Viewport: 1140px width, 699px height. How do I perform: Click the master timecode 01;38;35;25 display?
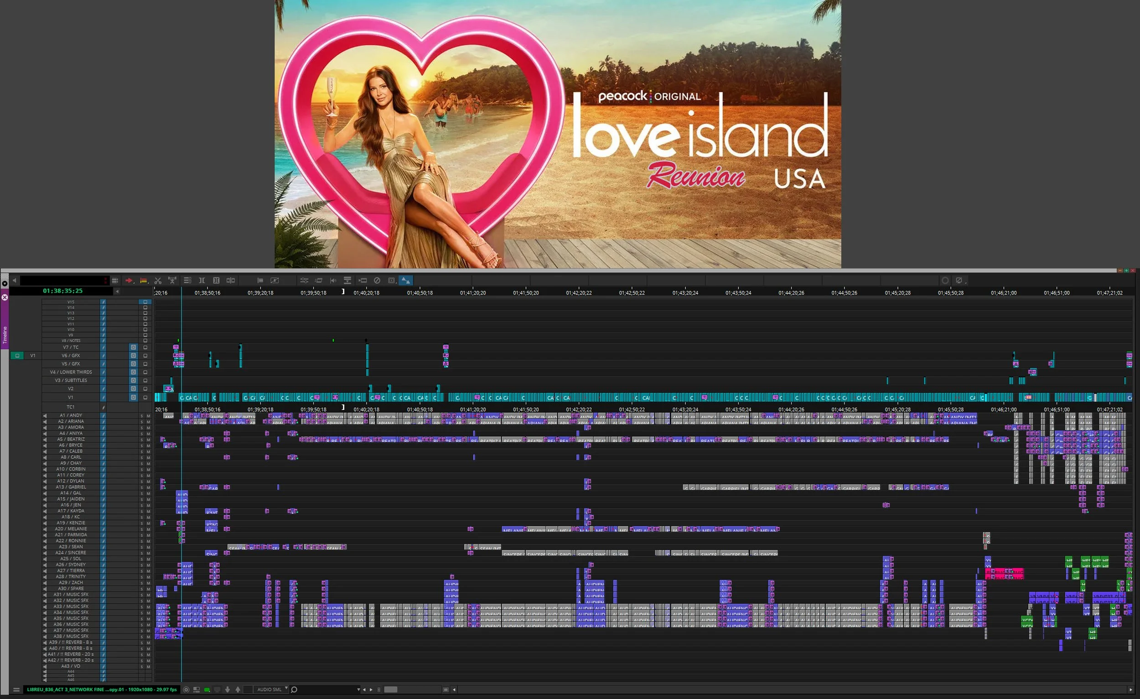[62, 291]
